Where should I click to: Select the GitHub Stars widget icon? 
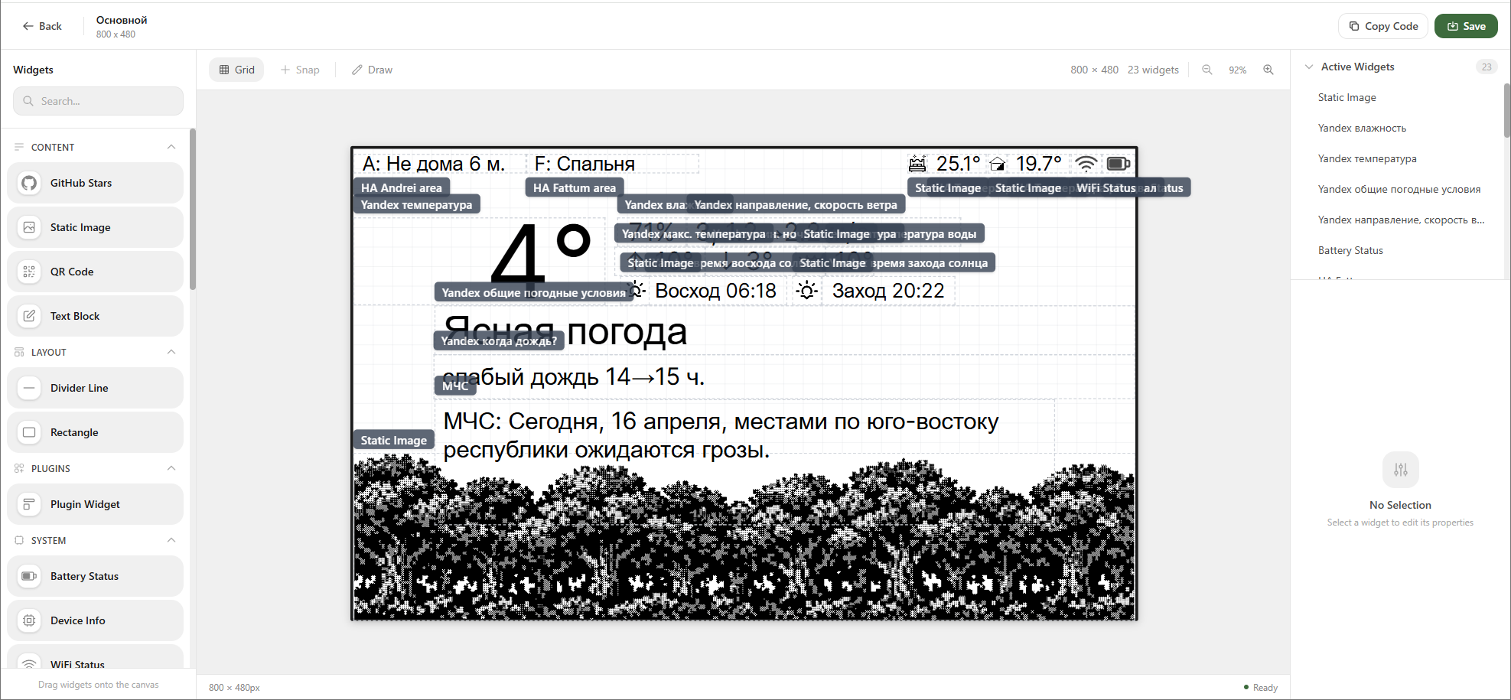(29, 183)
